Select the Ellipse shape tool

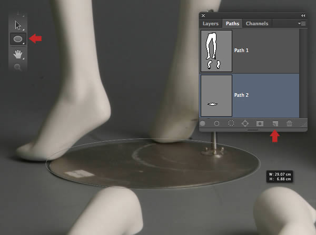18,39
